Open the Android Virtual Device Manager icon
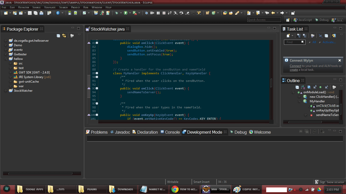346x194 pixels. (x=75, y=13)
